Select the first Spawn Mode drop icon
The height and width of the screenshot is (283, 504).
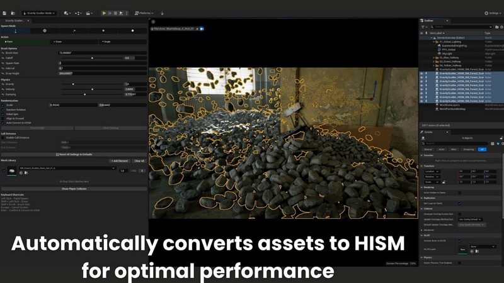click(x=16, y=30)
